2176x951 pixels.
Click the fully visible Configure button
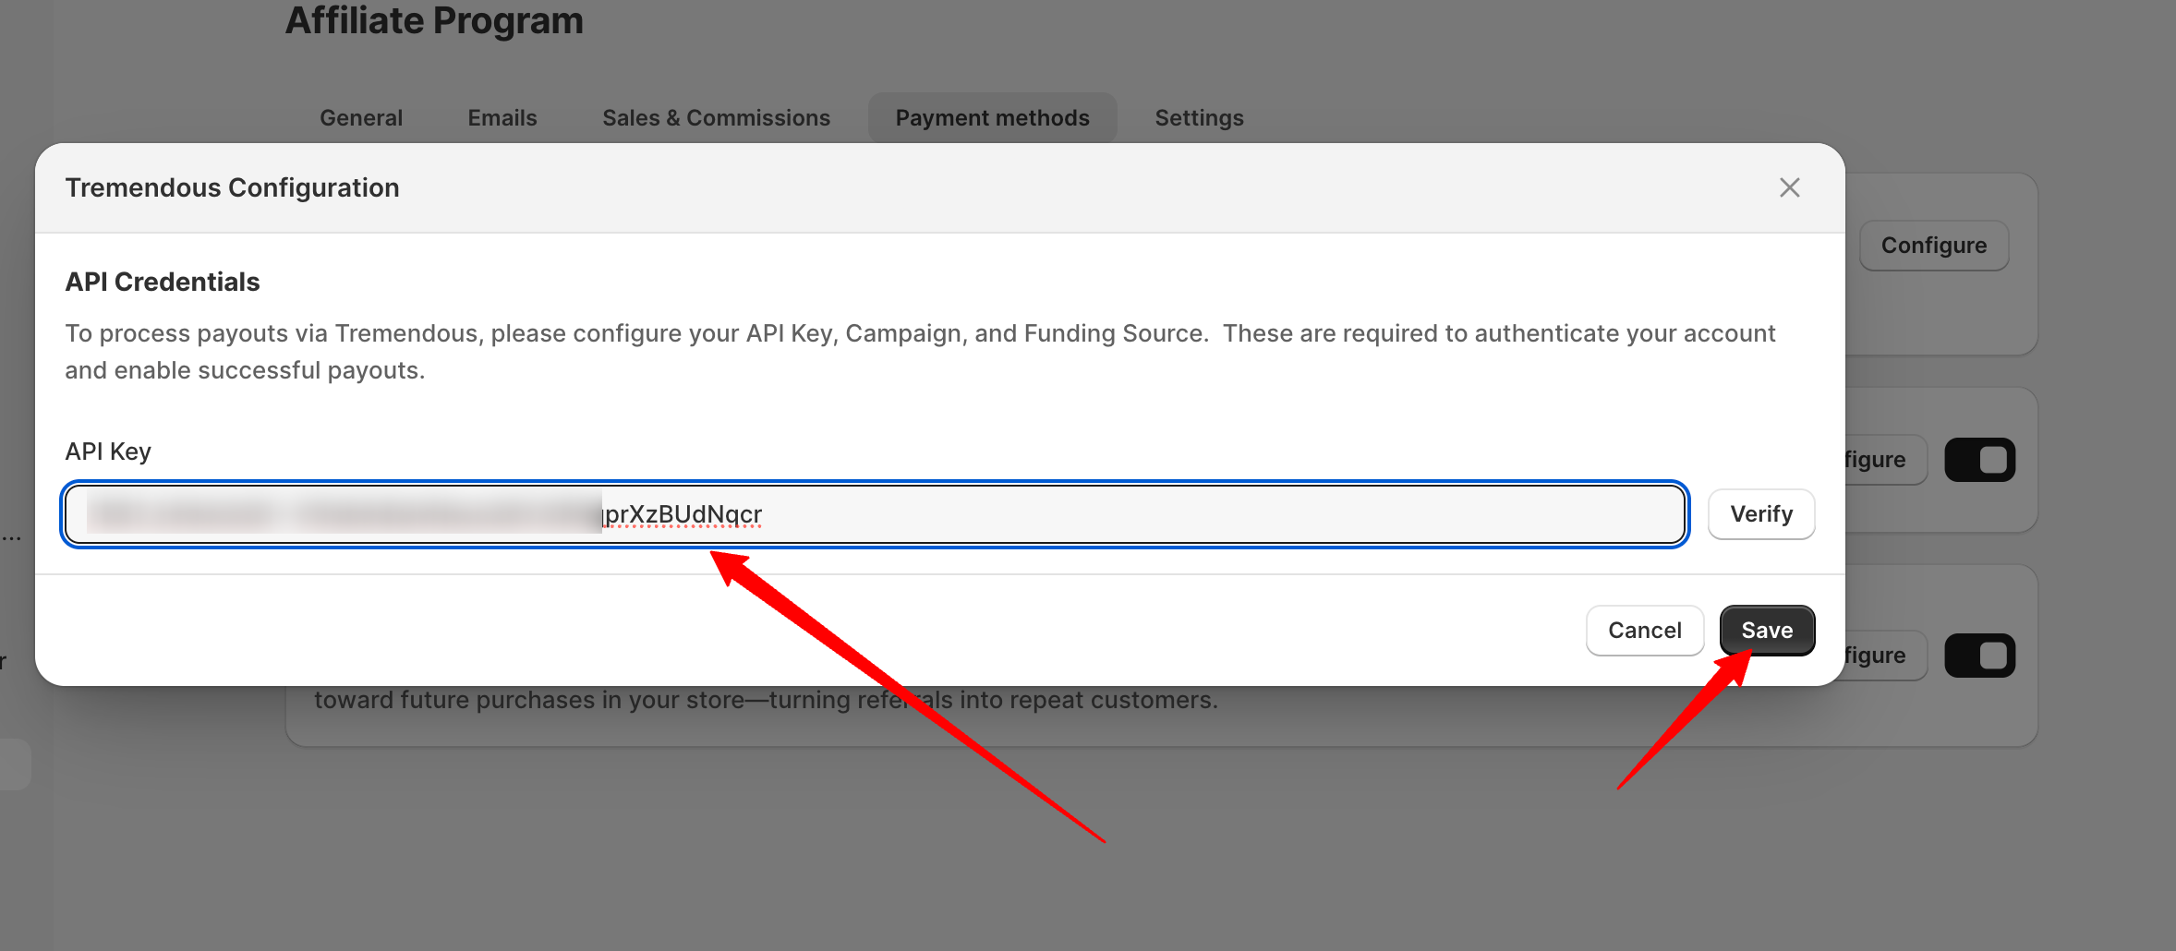pyautogui.click(x=1933, y=246)
